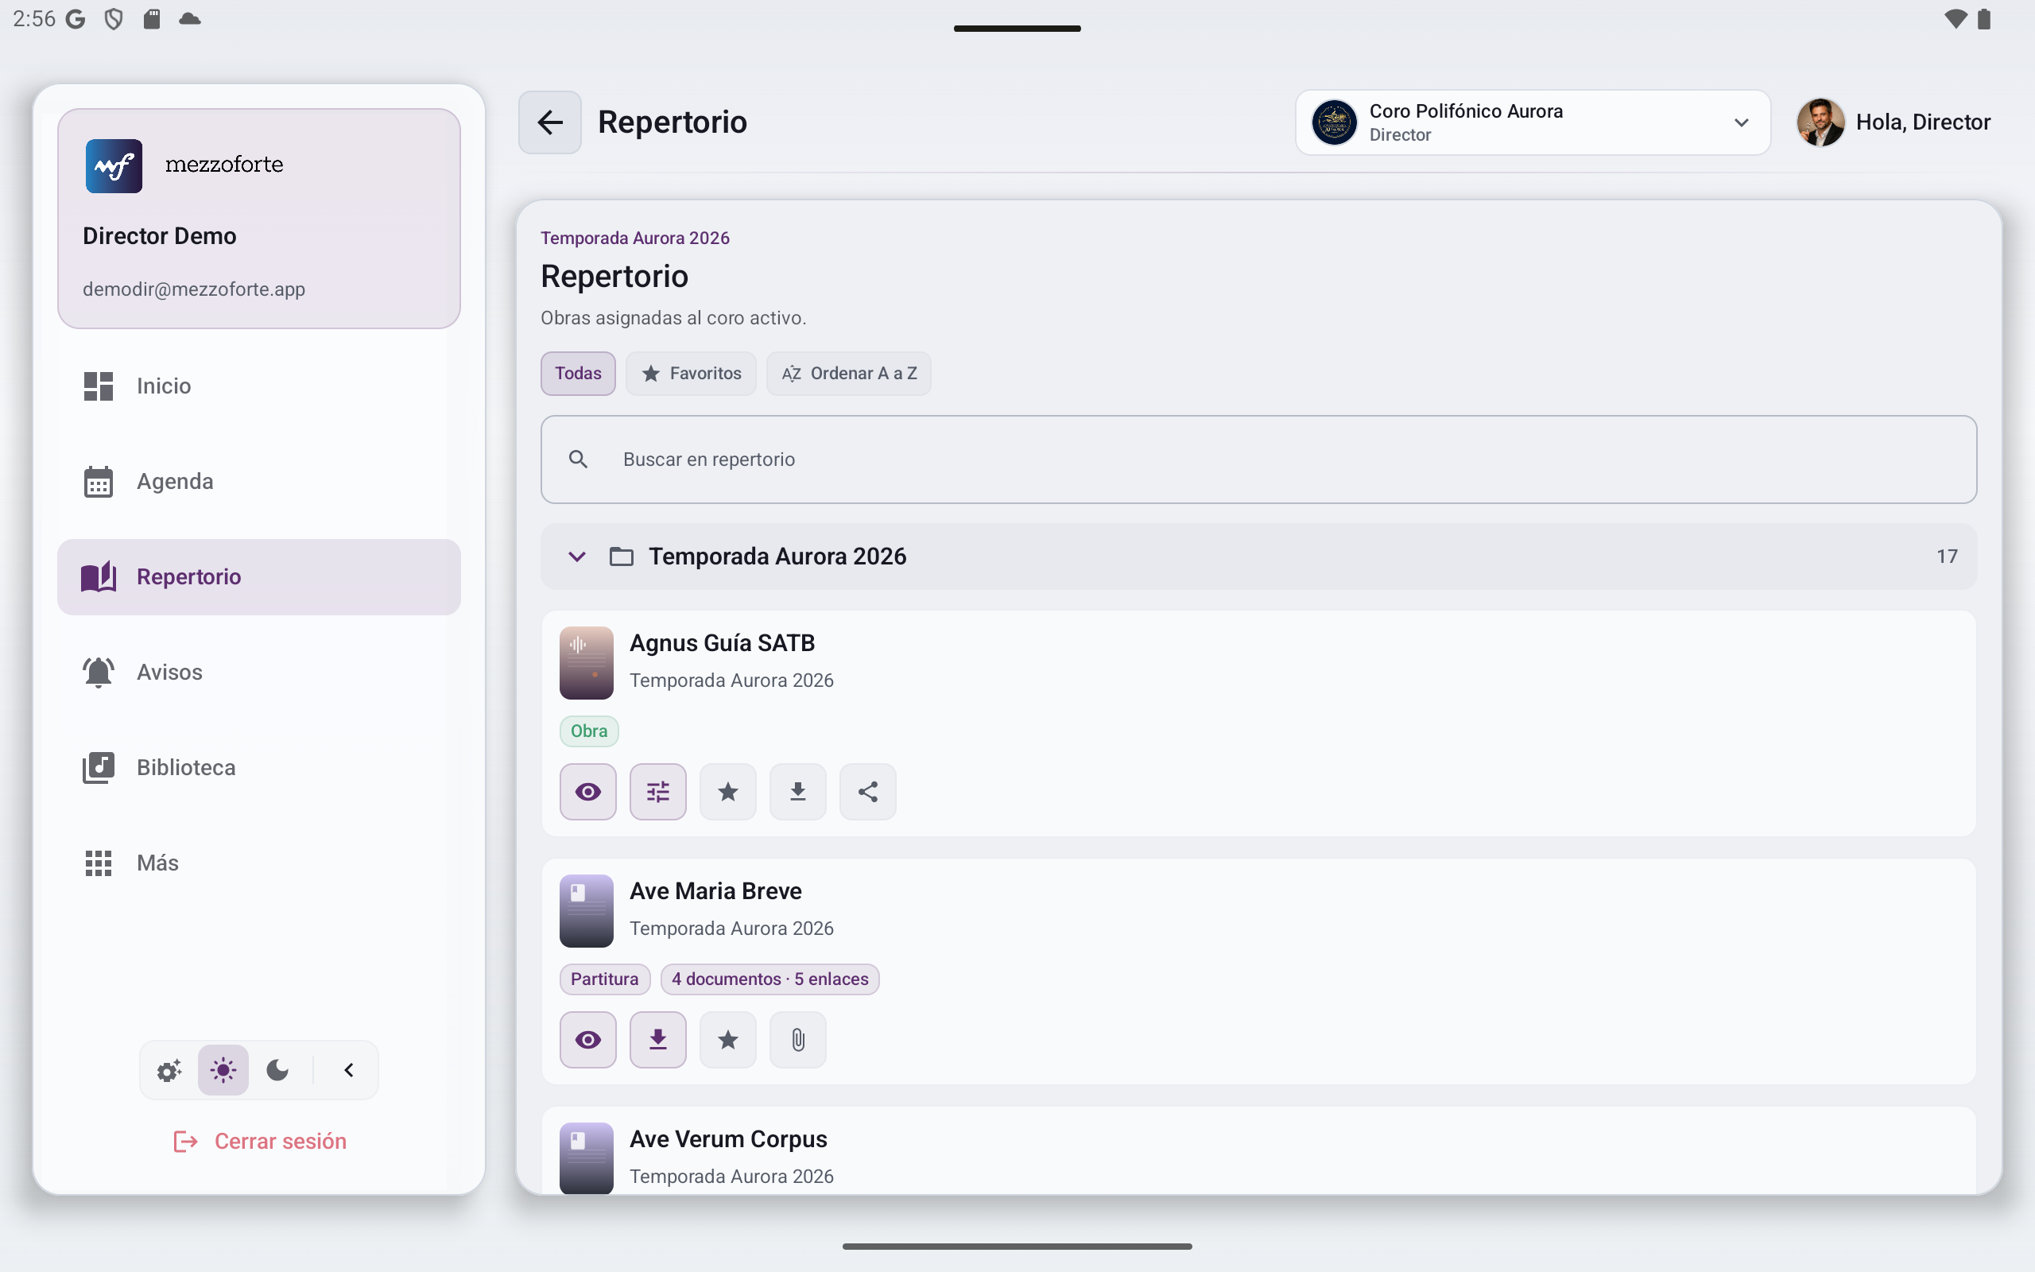Click Cerrar sesión
This screenshot has width=2035, height=1272.
click(260, 1141)
